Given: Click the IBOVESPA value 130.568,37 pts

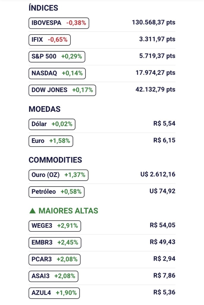Looking at the screenshot, I should pos(153,22).
